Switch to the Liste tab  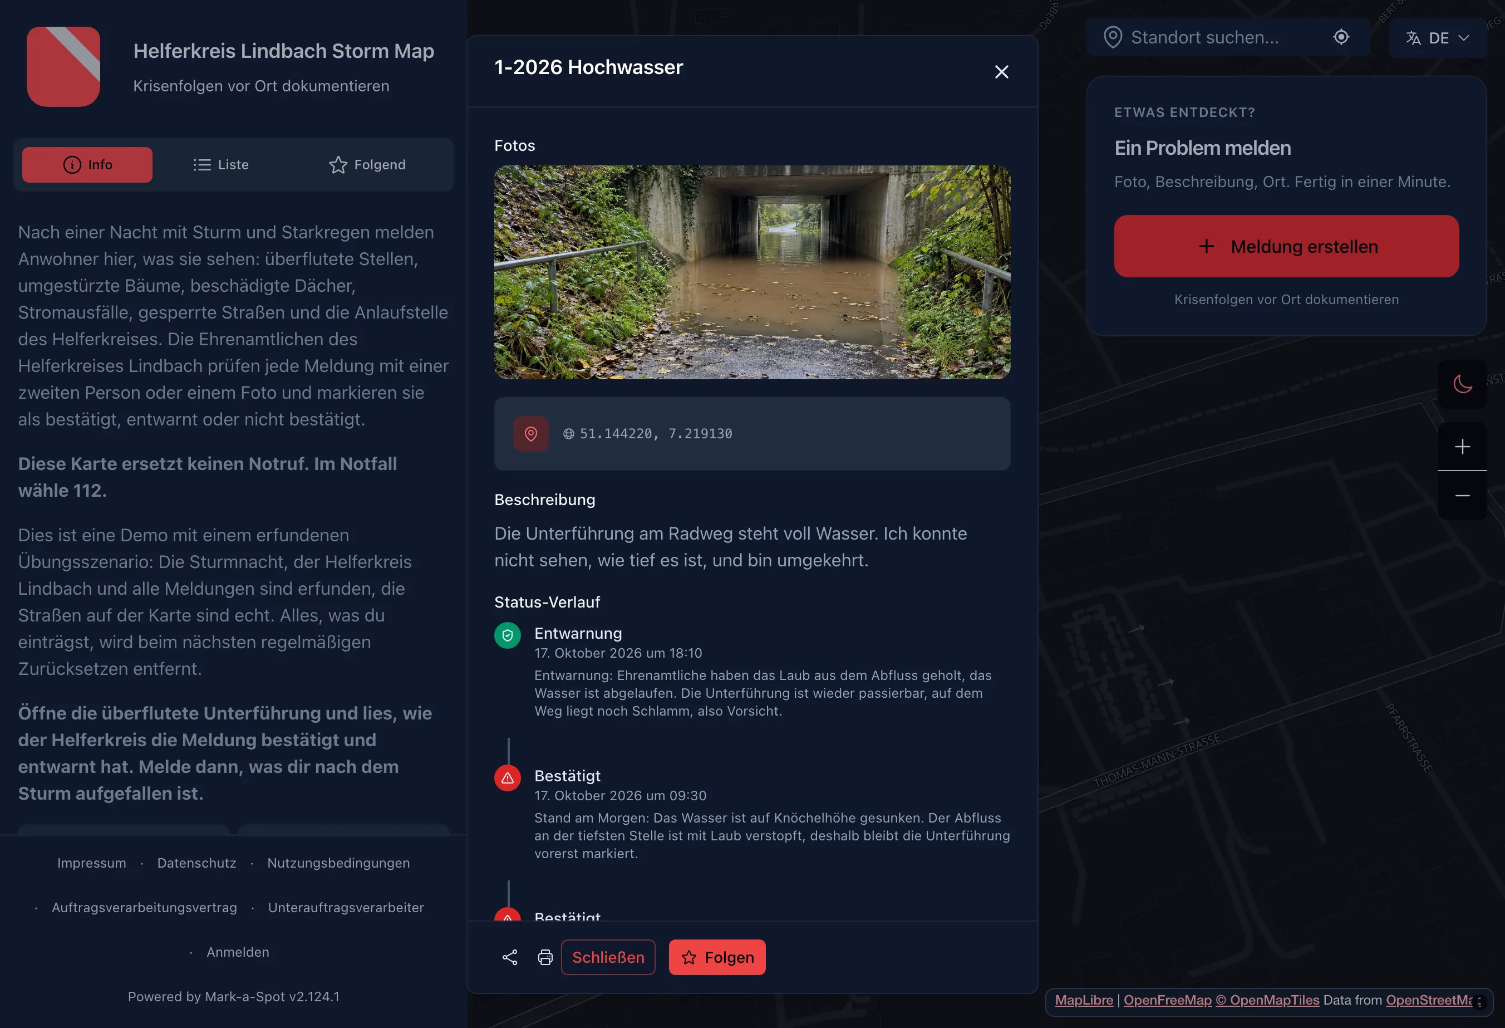(221, 164)
